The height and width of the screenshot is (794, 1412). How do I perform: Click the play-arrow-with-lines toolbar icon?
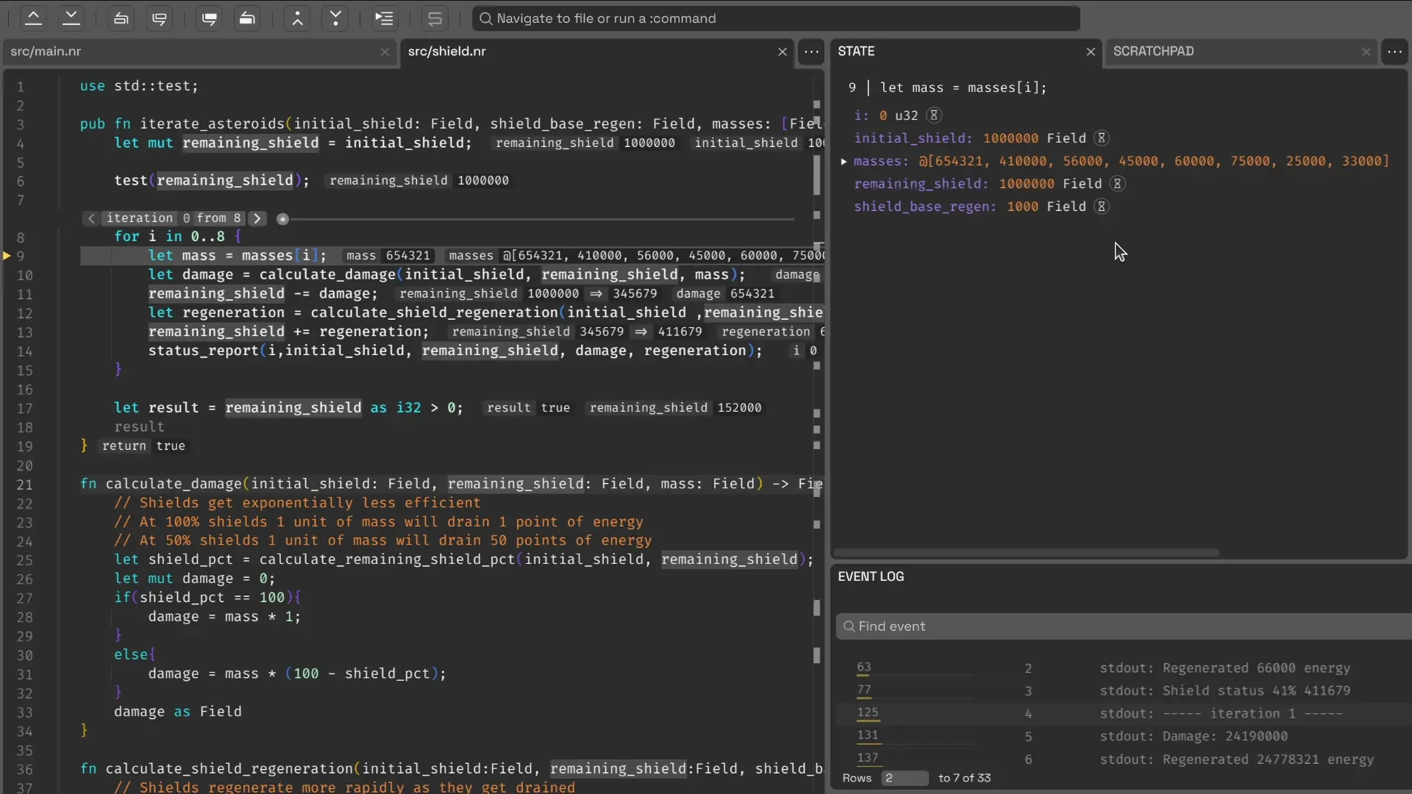pos(384,18)
